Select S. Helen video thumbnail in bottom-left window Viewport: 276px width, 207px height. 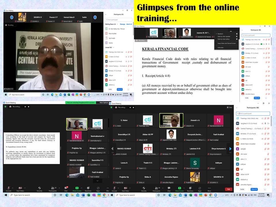[77, 124]
